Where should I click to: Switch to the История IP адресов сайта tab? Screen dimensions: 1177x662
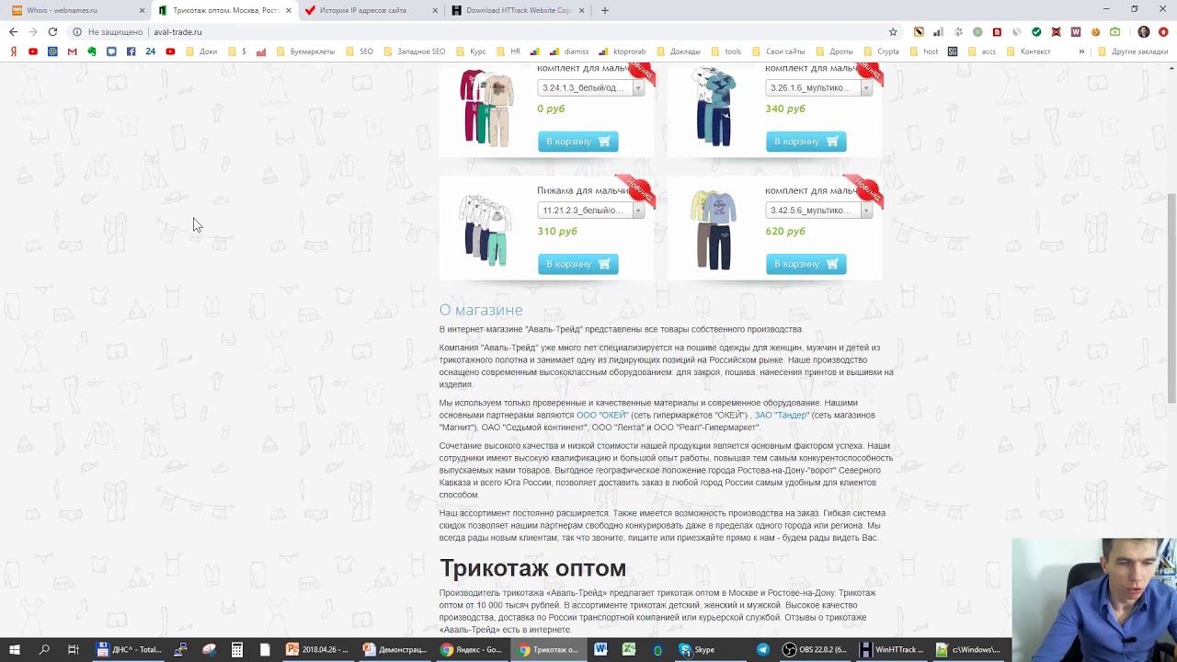(x=371, y=10)
